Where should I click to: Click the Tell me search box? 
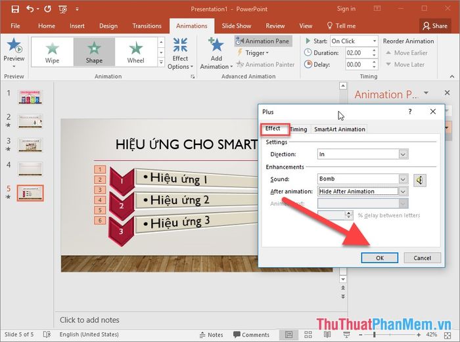[x=342, y=26]
